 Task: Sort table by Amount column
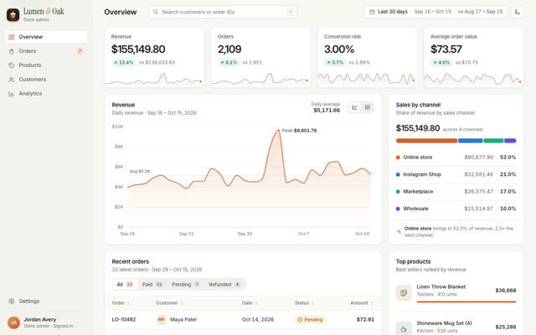[x=362, y=303]
